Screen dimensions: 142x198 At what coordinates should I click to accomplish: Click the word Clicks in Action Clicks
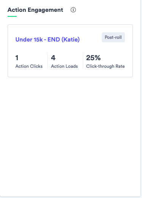(36, 66)
